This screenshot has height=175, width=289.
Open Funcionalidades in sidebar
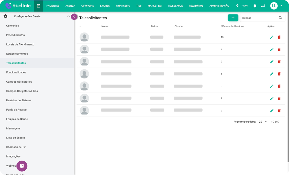point(16,72)
